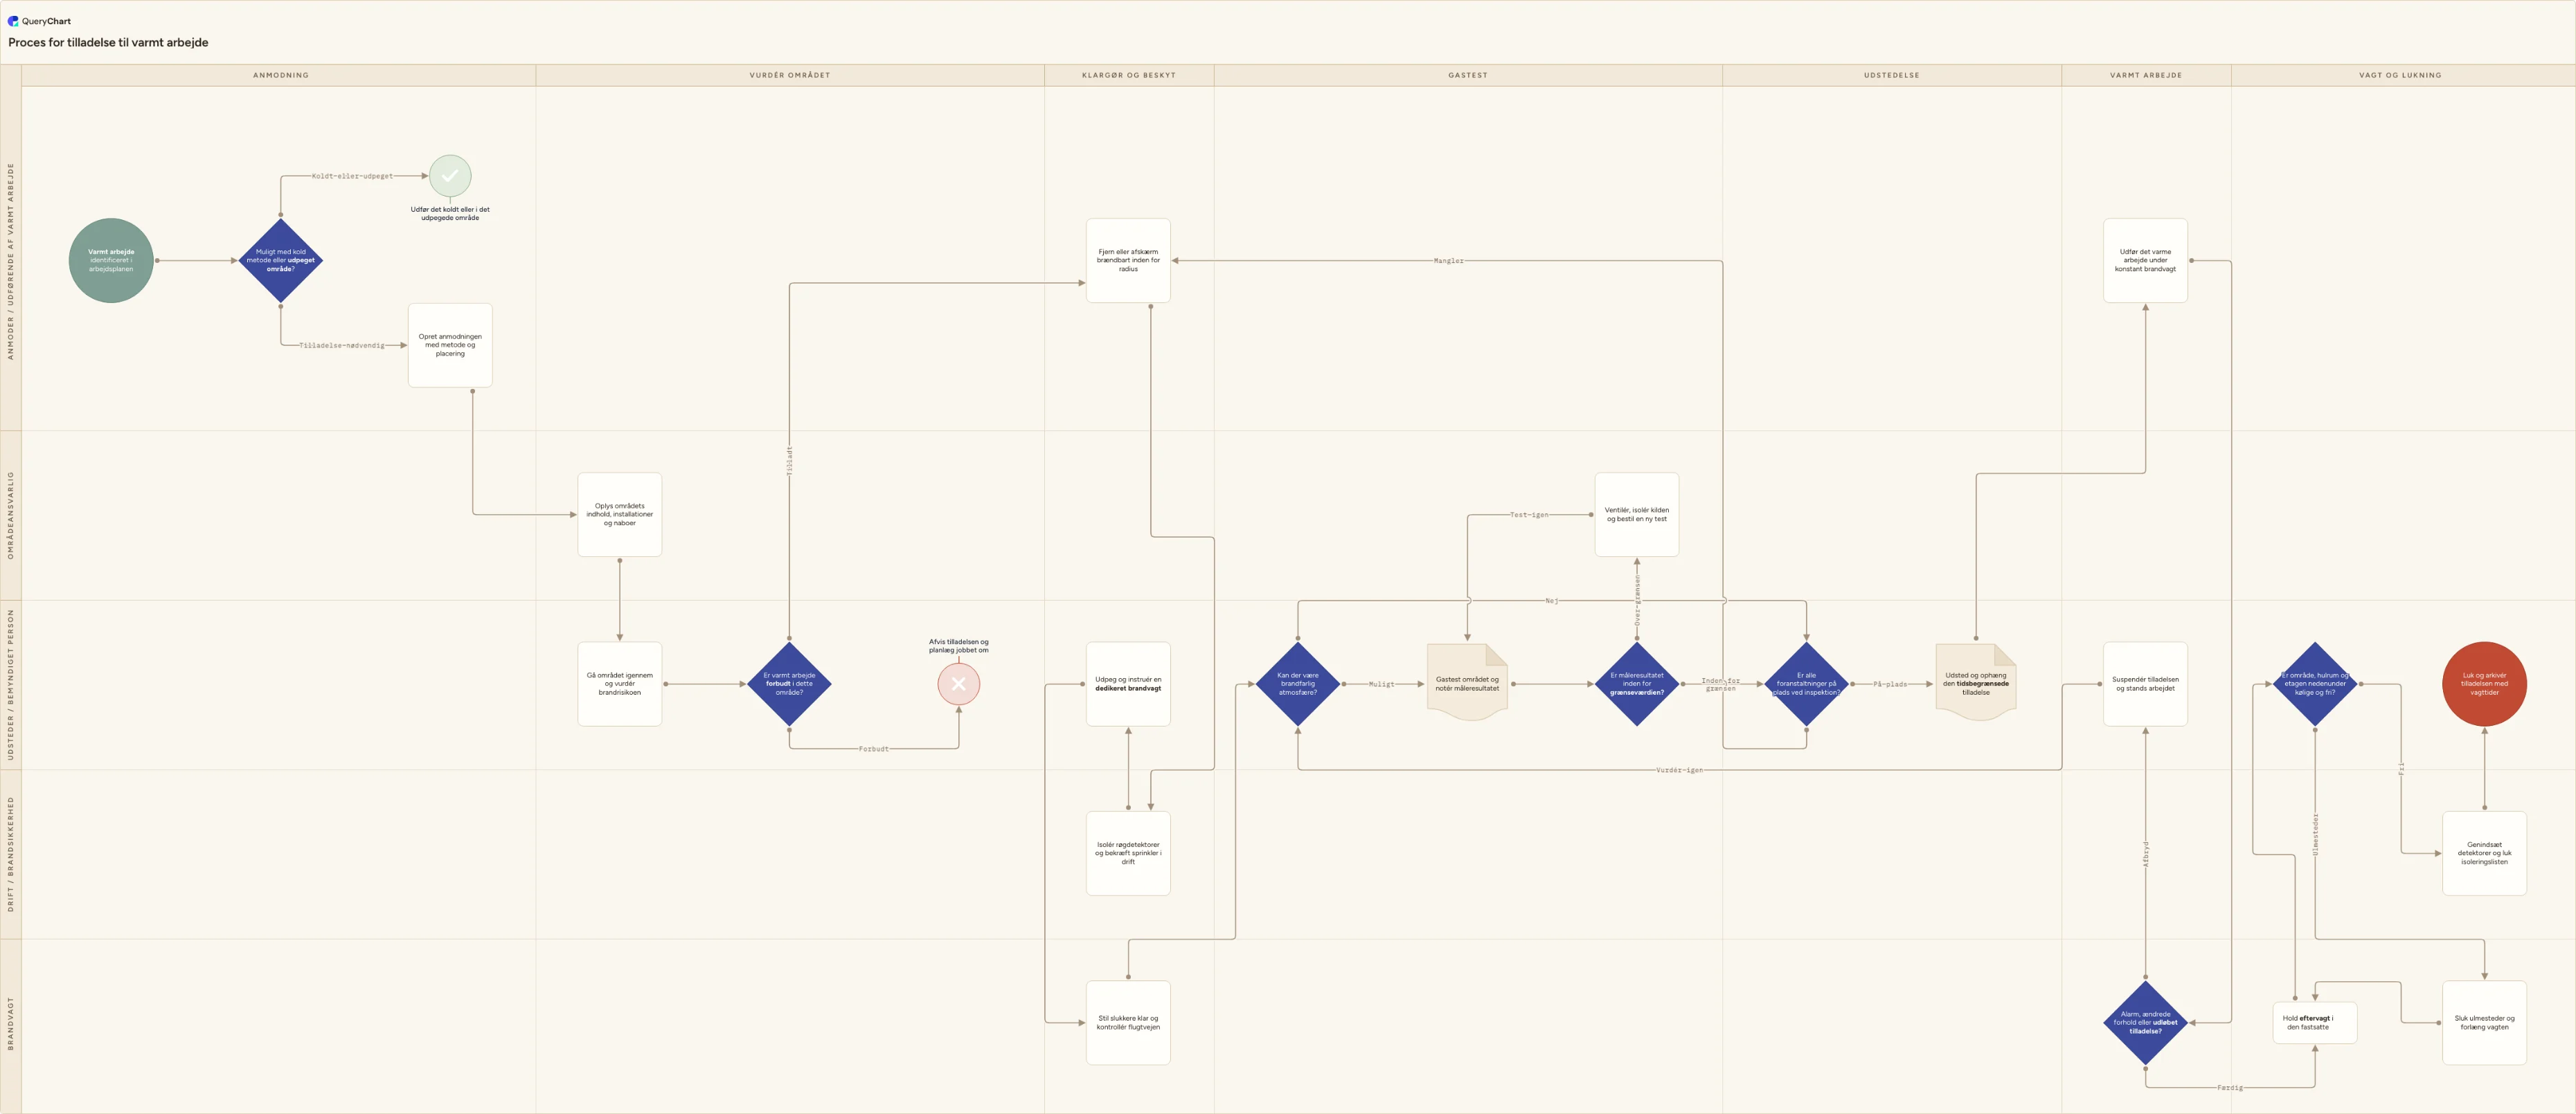This screenshot has width=2576, height=1114.
Task: Select the 'Muligt med kold metode' decision diamond
Action: (281, 261)
